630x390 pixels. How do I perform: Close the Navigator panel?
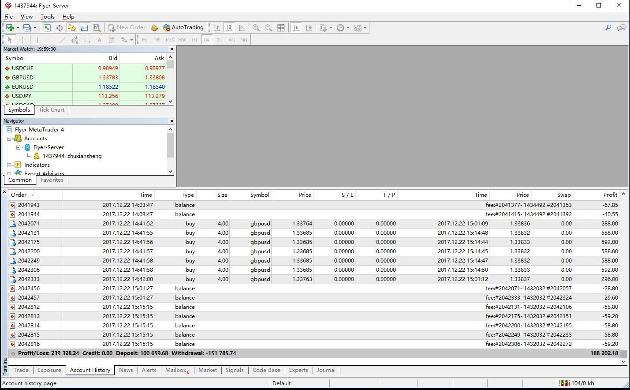point(172,121)
